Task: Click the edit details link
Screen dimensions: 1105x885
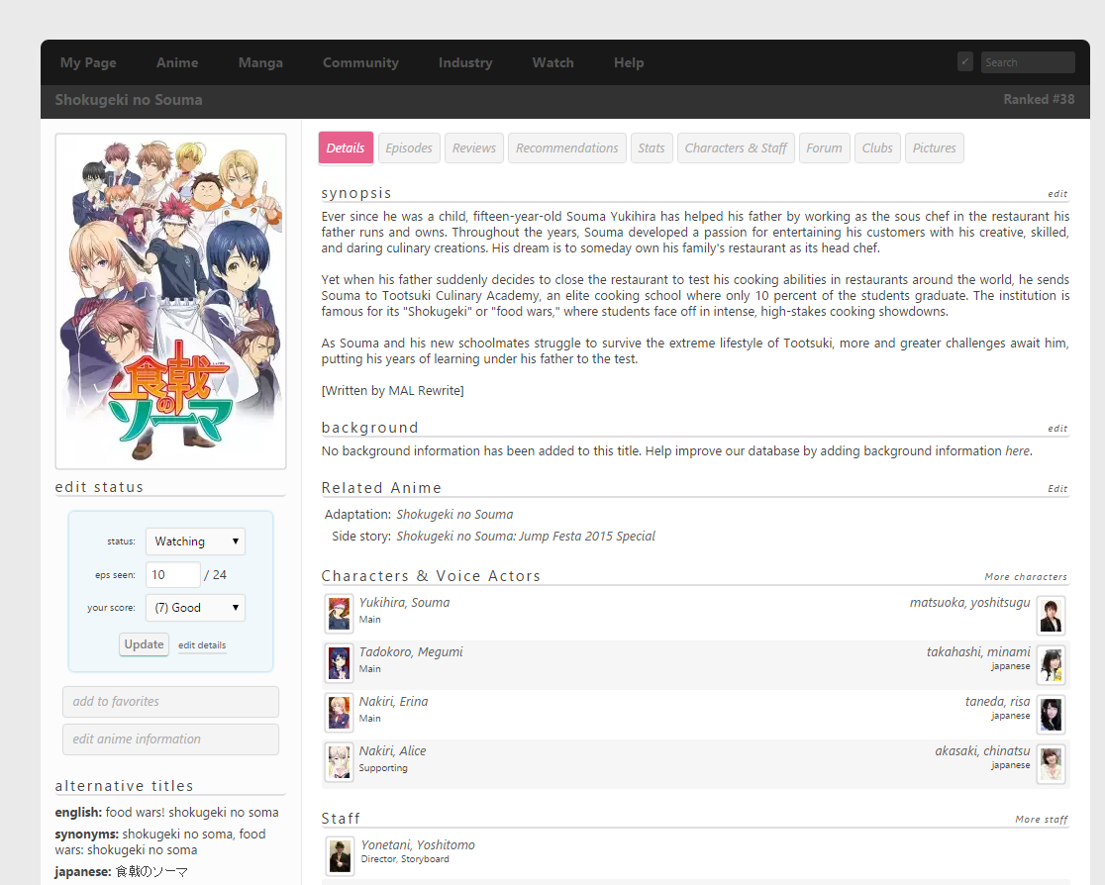Action: pos(202,644)
